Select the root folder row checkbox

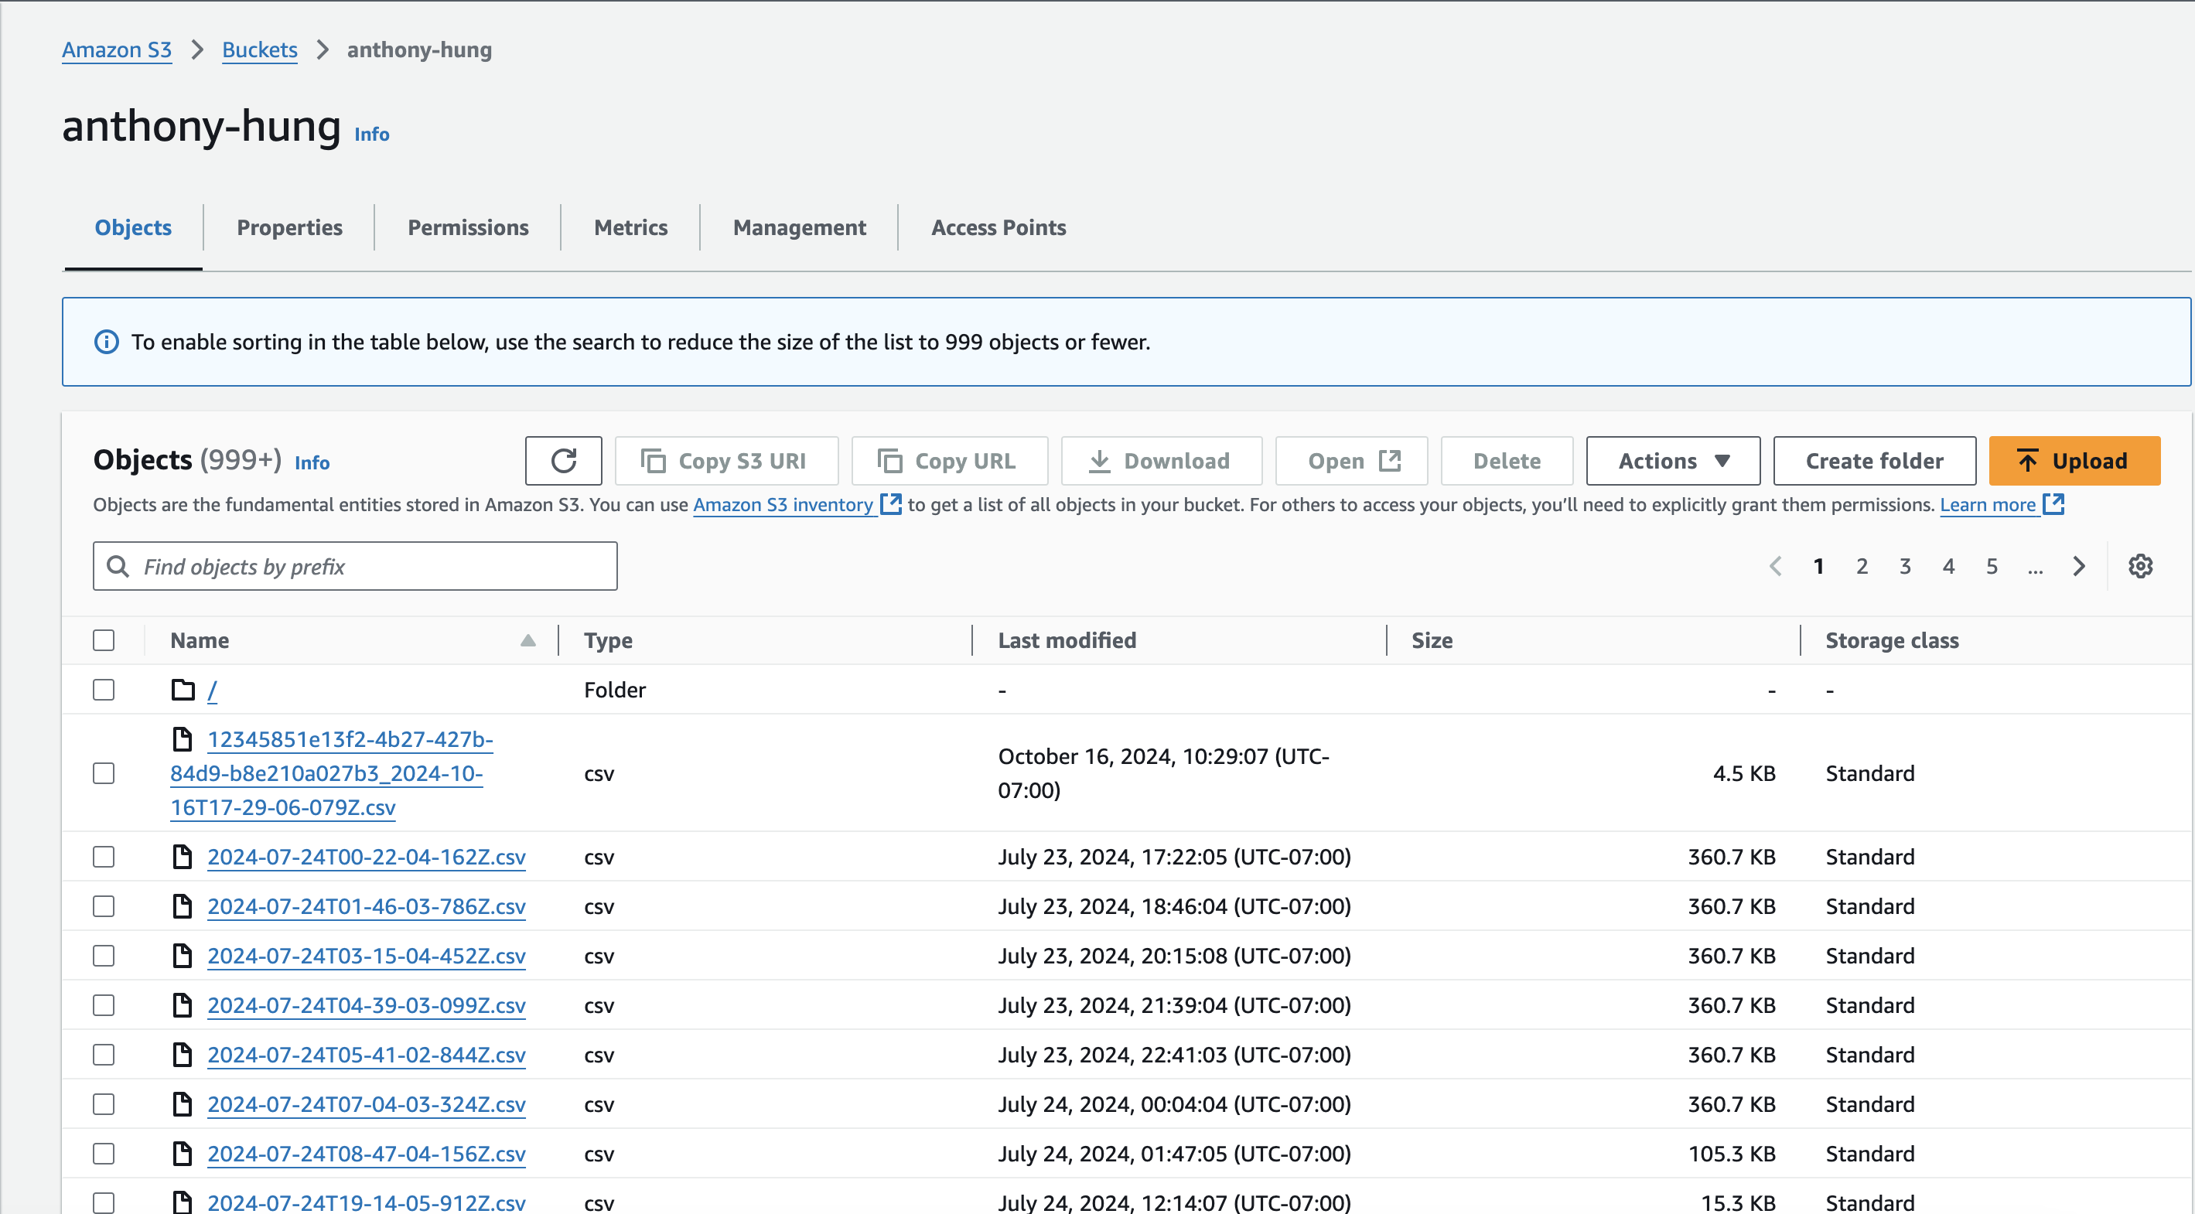coord(104,689)
